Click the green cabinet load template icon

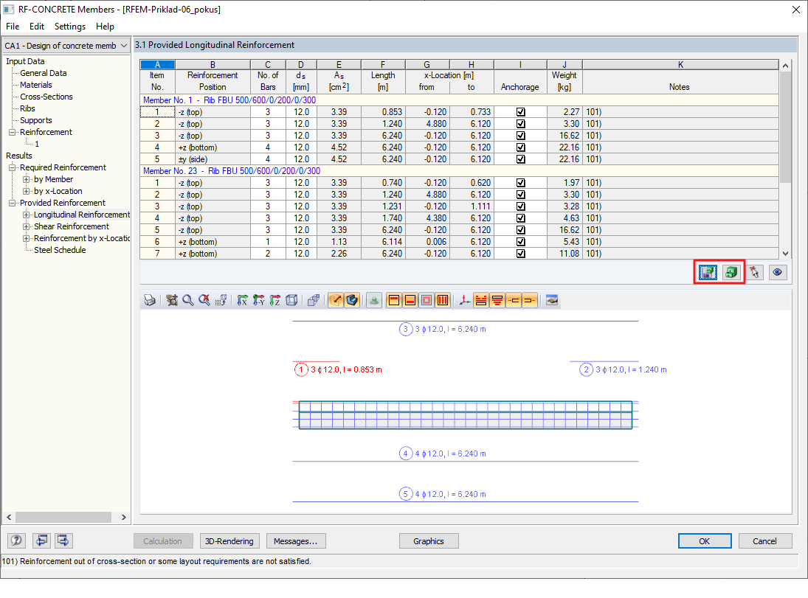pyautogui.click(x=731, y=272)
